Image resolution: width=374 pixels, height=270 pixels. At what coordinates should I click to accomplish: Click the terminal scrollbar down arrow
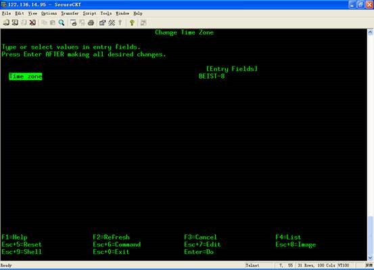[x=370, y=258]
